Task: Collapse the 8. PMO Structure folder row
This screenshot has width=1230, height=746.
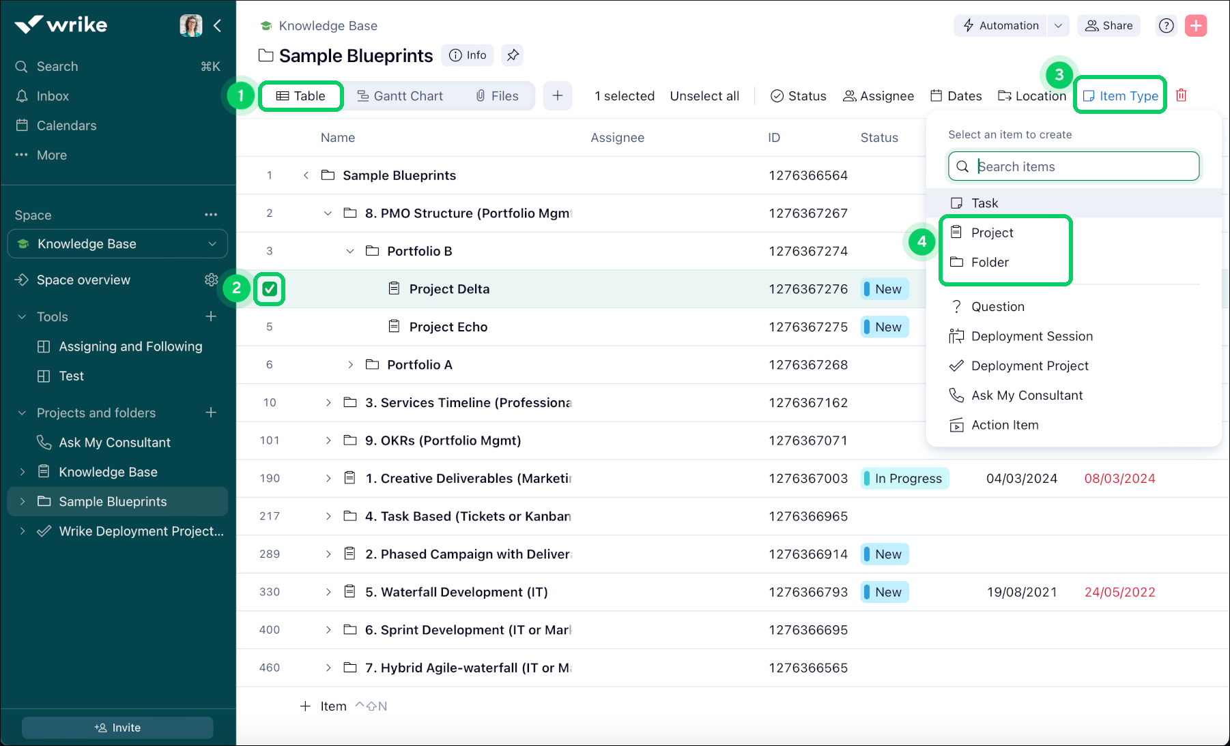Action: (328, 213)
